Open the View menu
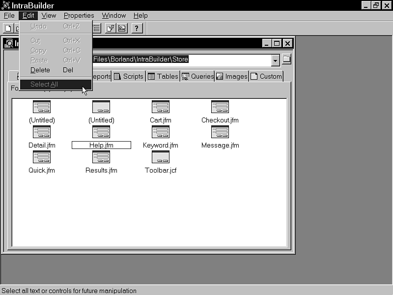The height and width of the screenshot is (295, 393). [49, 15]
